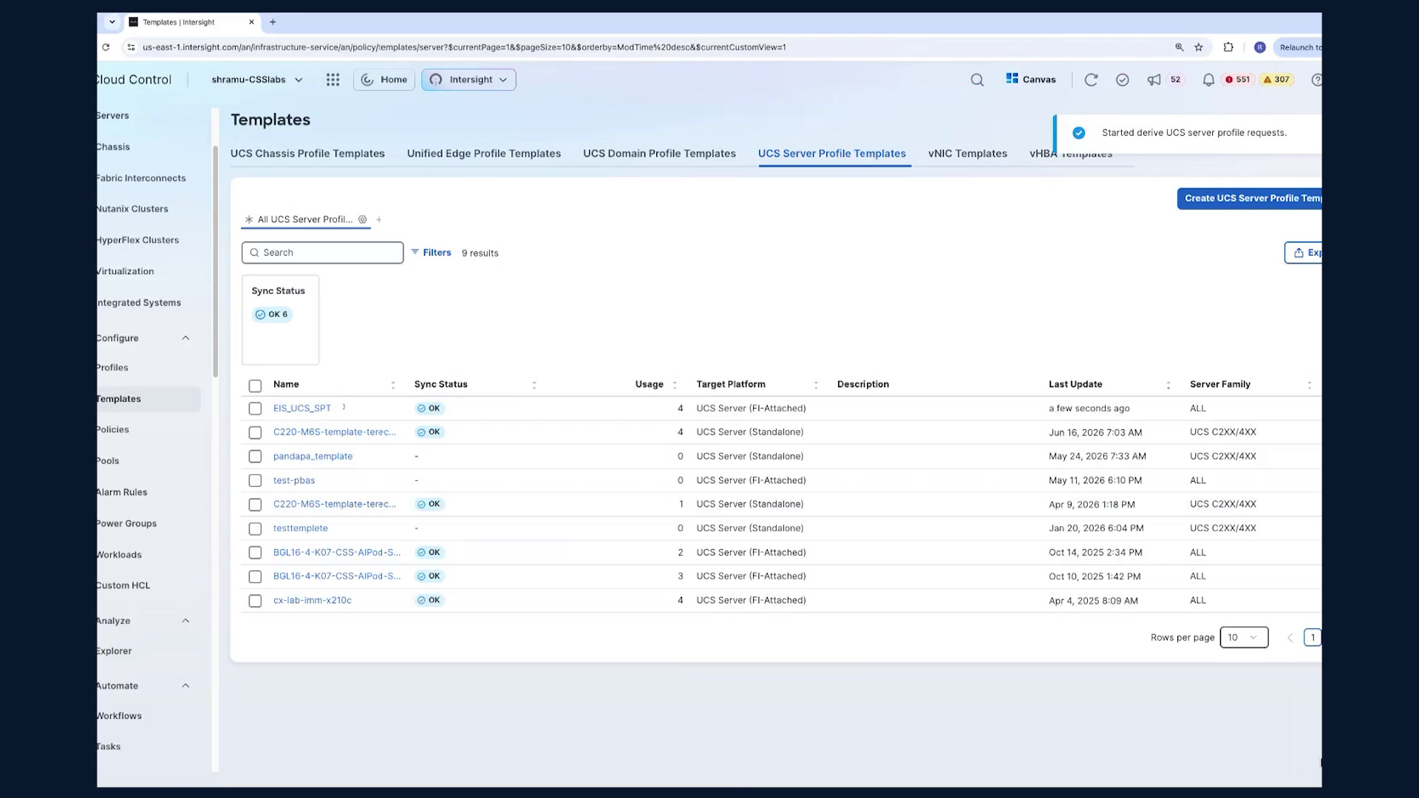Go to Home button
The image size is (1419, 798).
click(384, 80)
